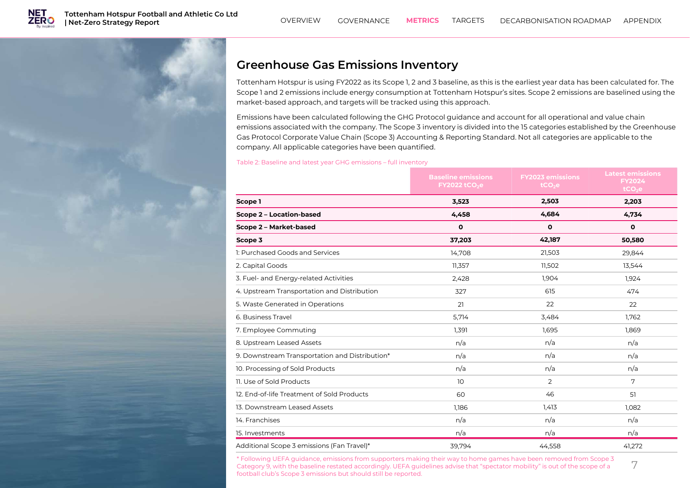Select the Waste Generated in Operations row
The height and width of the screenshot is (488, 690).
click(456, 304)
